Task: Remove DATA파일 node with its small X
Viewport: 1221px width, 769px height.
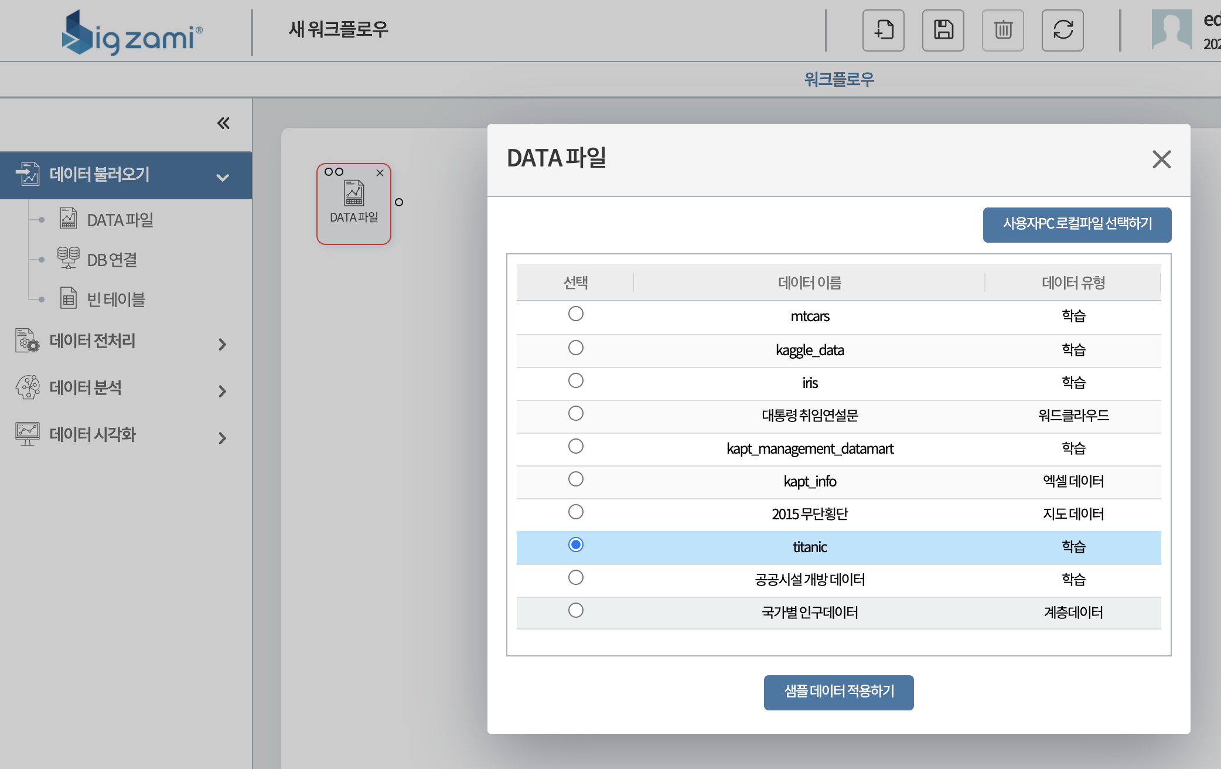Action: [x=380, y=173]
